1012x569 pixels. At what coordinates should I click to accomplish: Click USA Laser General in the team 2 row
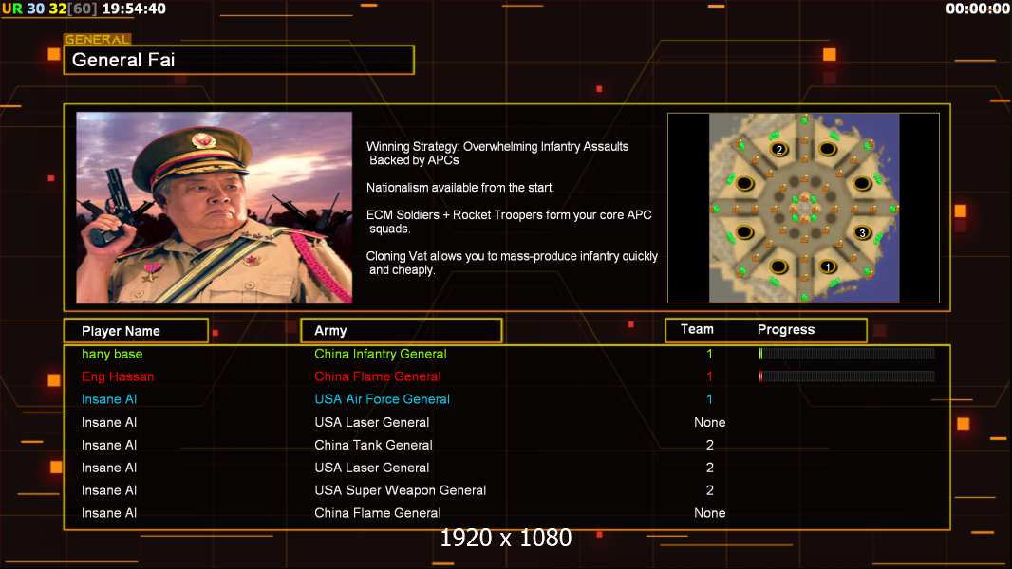coord(372,468)
